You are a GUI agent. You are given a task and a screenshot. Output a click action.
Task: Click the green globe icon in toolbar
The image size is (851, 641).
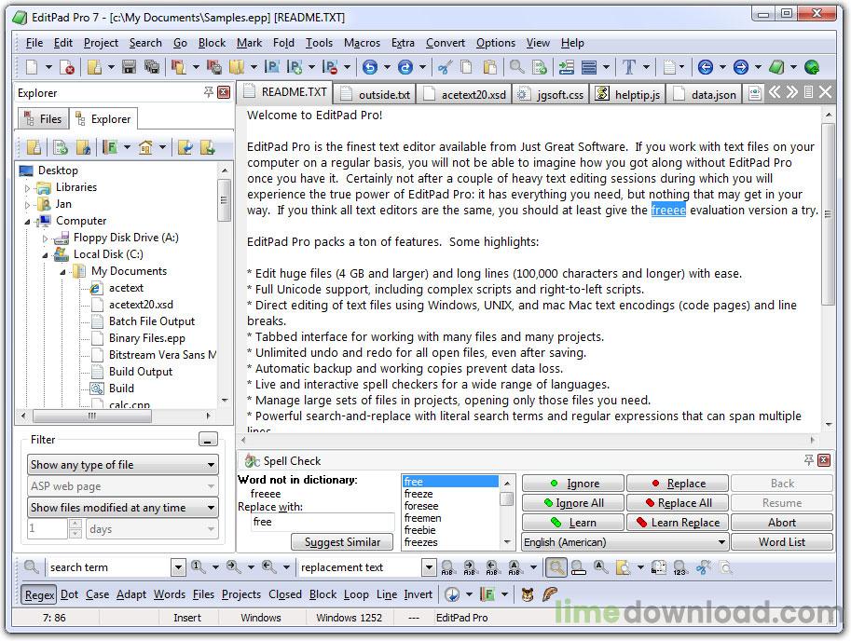point(812,67)
